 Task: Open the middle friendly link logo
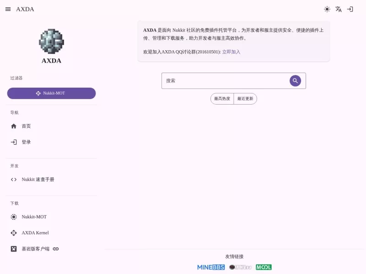[241, 267]
